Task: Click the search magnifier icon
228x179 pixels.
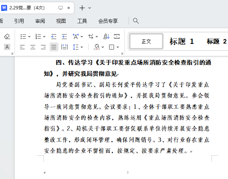Action: (x=136, y=21)
